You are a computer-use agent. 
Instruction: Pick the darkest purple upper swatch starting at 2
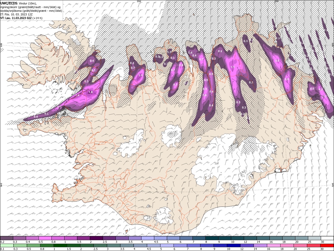(x=96, y=238)
